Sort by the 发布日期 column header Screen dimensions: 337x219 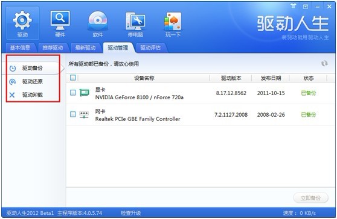(x=271, y=78)
